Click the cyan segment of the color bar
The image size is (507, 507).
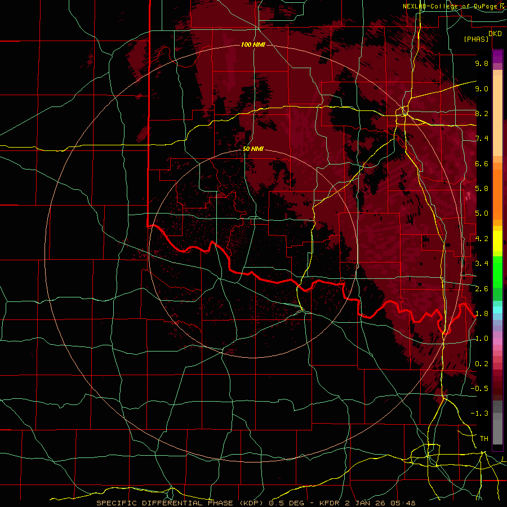point(497,310)
